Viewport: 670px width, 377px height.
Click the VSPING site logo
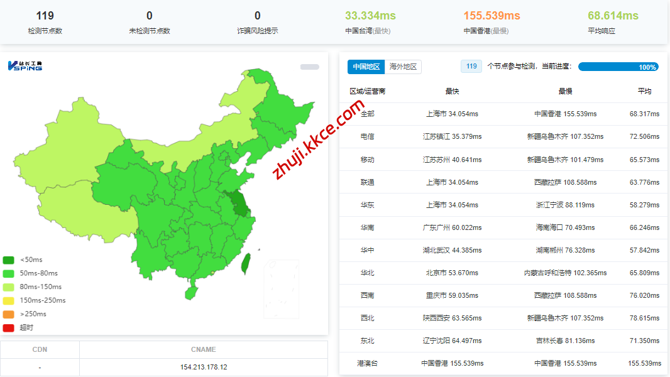coord(25,65)
